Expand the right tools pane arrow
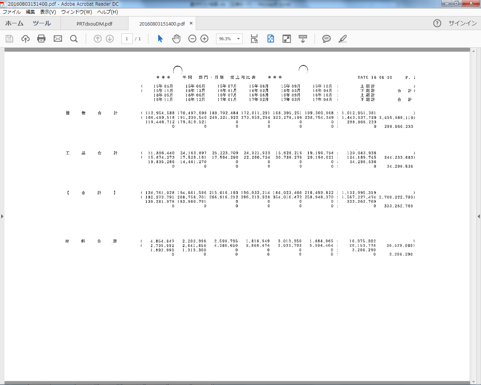Viewport: 481px width, 385px height. click(x=478, y=216)
